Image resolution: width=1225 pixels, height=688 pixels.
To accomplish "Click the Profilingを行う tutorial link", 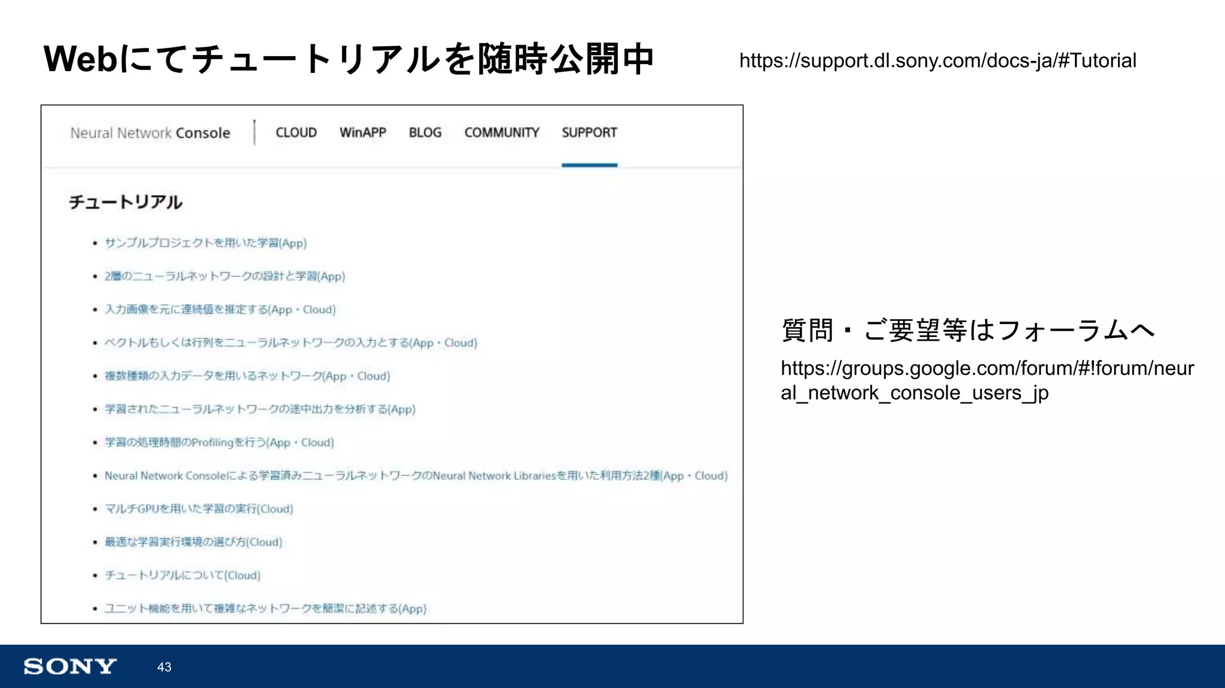I will tap(219, 442).
